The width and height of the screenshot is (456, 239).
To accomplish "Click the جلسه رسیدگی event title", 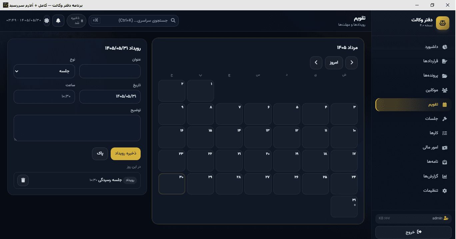I will pyautogui.click(x=110, y=180).
